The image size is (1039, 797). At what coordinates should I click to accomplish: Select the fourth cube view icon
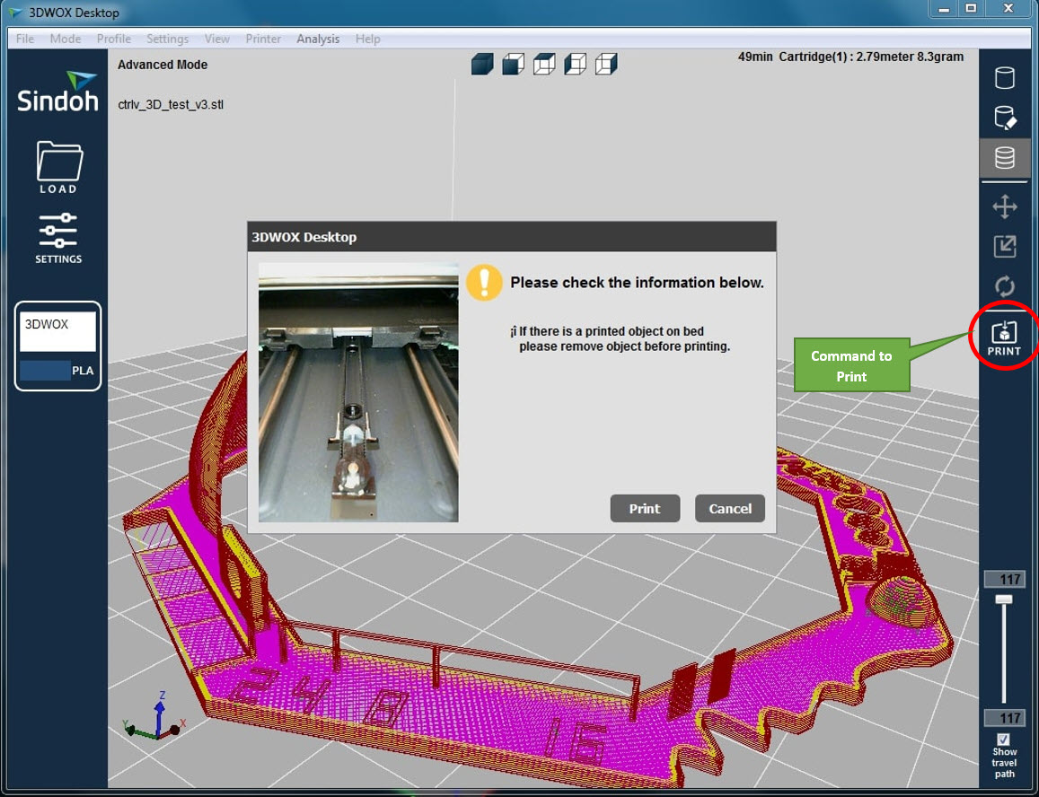(x=575, y=65)
